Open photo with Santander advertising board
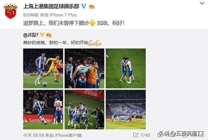Viewport: 208px width, 140px height. point(43,110)
